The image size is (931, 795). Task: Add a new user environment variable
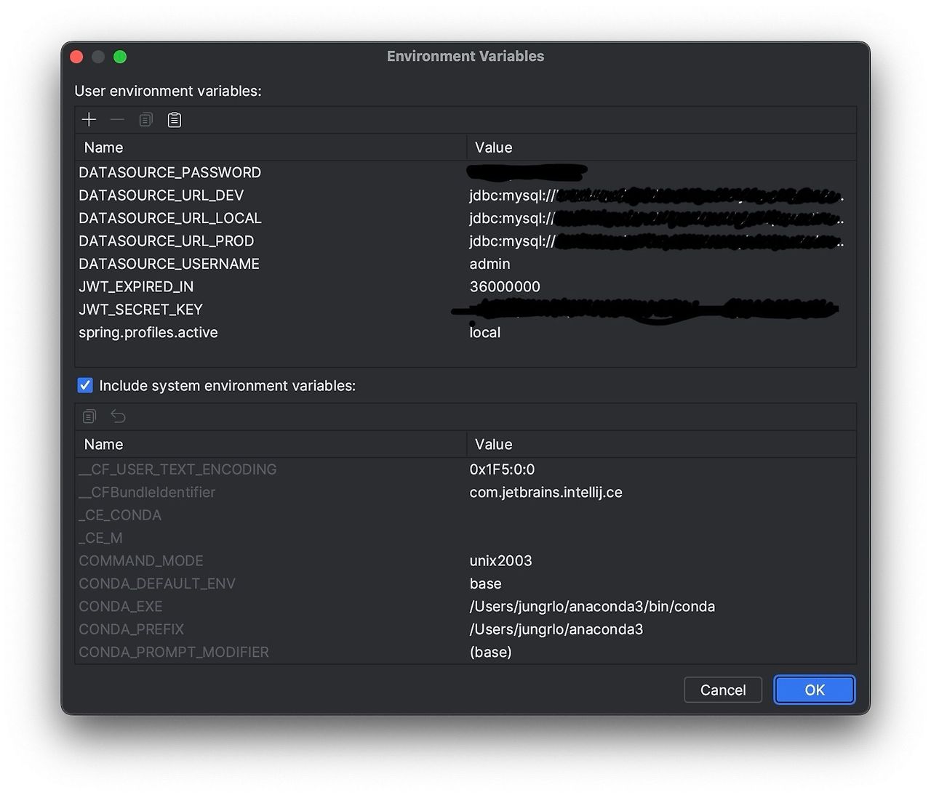click(89, 120)
